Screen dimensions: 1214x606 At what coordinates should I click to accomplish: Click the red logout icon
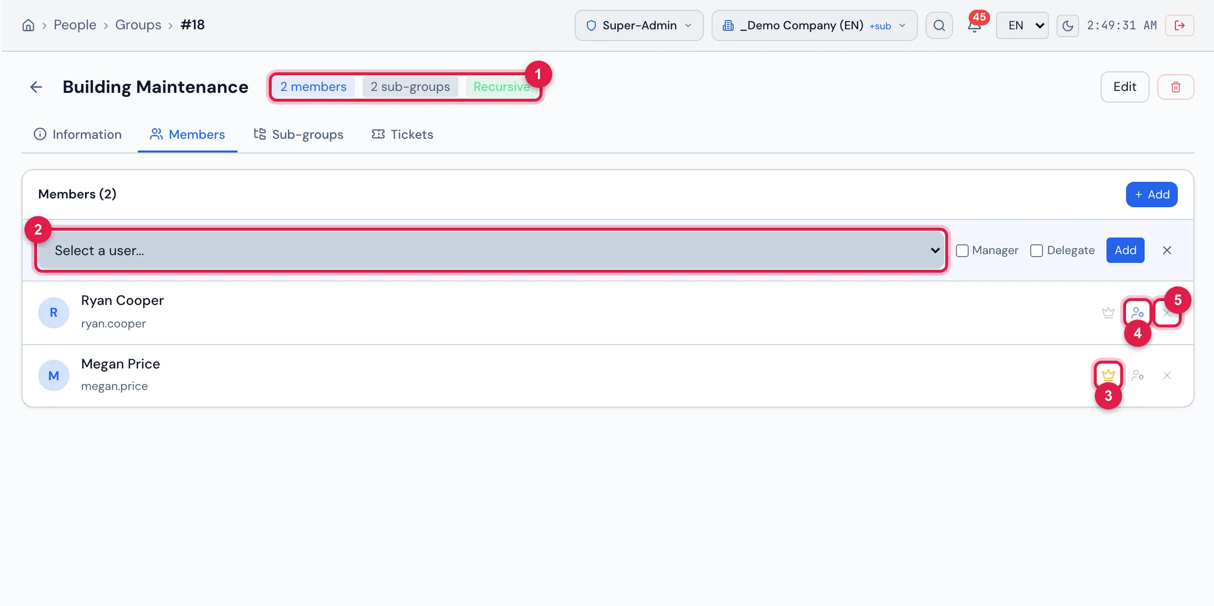click(x=1179, y=25)
